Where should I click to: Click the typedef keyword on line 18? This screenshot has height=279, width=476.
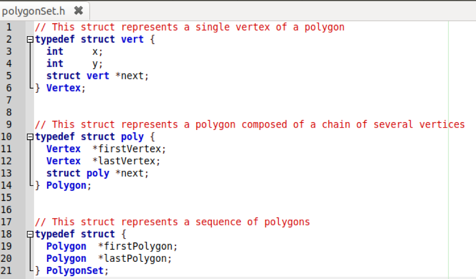(x=55, y=234)
